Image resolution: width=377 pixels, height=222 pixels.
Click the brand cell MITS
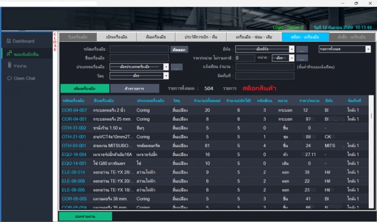(x=330, y=145)
